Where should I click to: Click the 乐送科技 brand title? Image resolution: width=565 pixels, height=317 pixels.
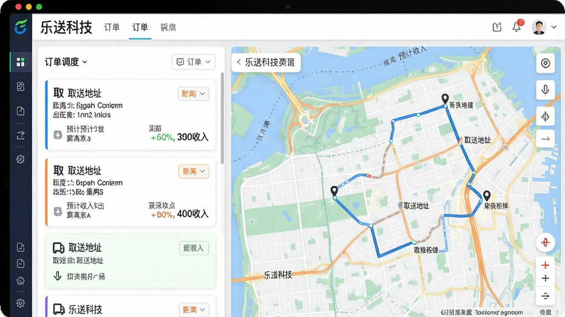click(66, 28)
